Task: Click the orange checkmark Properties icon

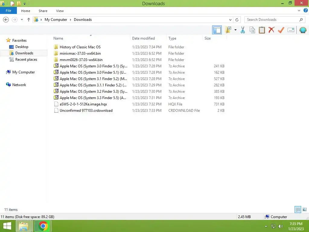Action: coord(281,30)
